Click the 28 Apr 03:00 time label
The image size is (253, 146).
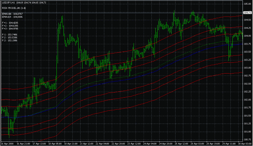(x=197, y=144)
